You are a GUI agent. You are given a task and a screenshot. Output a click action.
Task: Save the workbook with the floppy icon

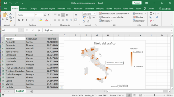click(5, 3)
